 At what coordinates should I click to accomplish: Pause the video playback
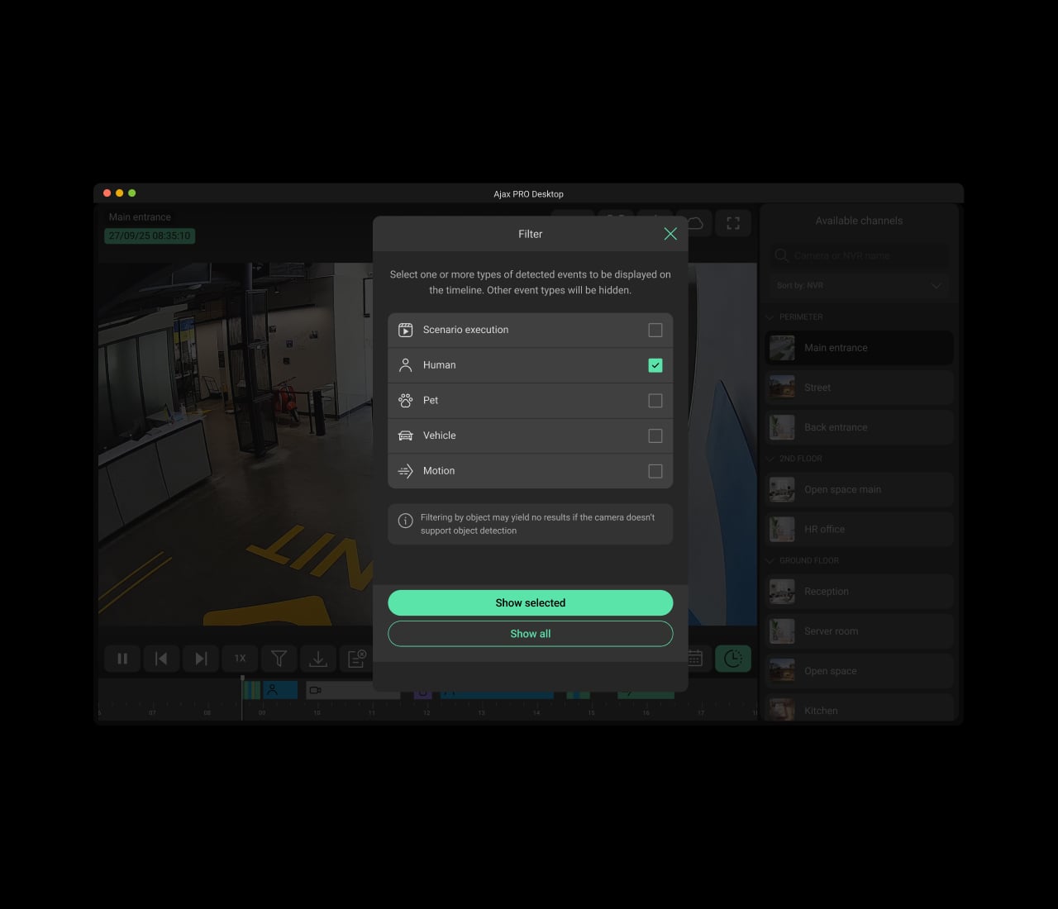pos(122,659)
